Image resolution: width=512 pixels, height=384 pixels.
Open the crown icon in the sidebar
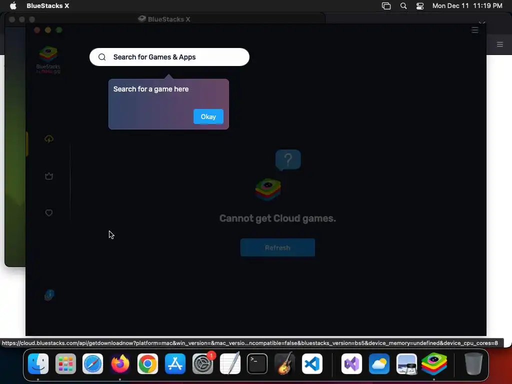(x=49, y=176)
